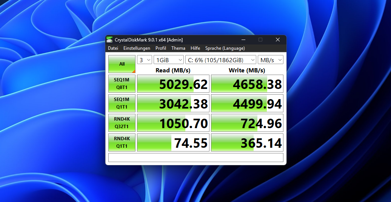Expand the 1GiB test size dropdown

tap(169, 60)
